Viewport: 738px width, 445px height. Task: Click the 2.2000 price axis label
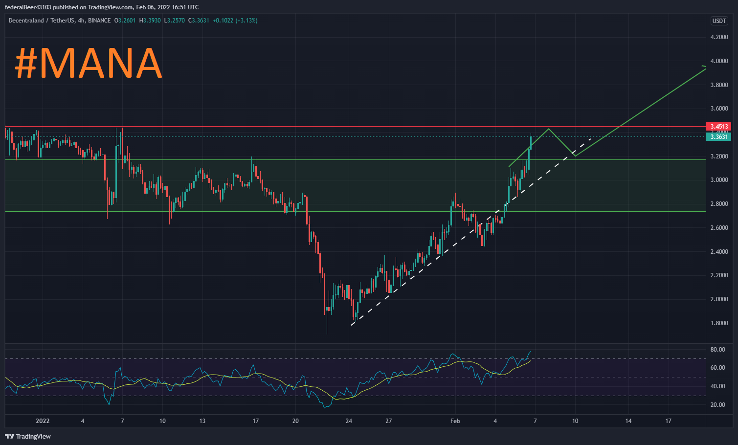(719, 275)
